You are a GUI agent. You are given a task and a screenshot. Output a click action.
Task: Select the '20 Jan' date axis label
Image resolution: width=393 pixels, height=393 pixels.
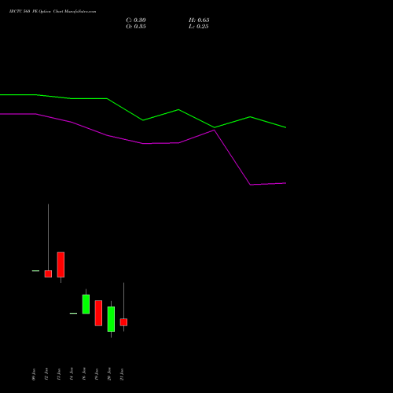click(109, 374)
